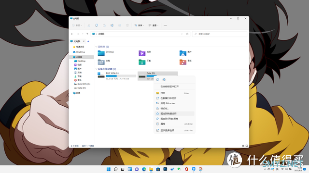Choose 属性 Properties in context menu
This screenshot has height=173, width=309.
point(174,124)
